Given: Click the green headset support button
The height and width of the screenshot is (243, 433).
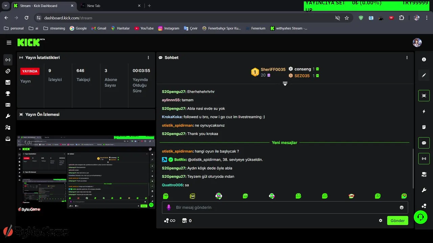Looking at the screenshot, I should [420, 217].
